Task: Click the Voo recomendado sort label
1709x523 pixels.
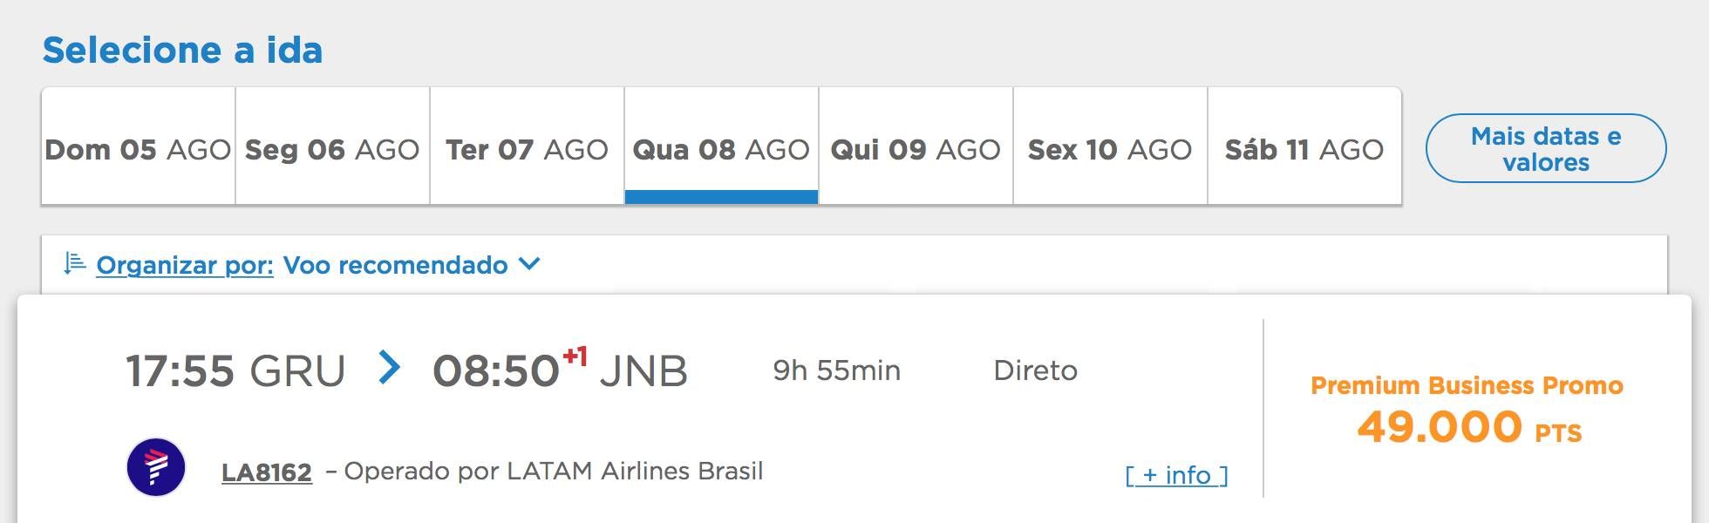Action: [x=395, y=265]
